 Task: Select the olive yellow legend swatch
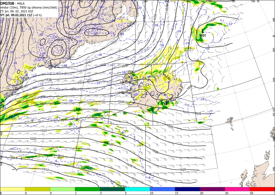[37, 189]
